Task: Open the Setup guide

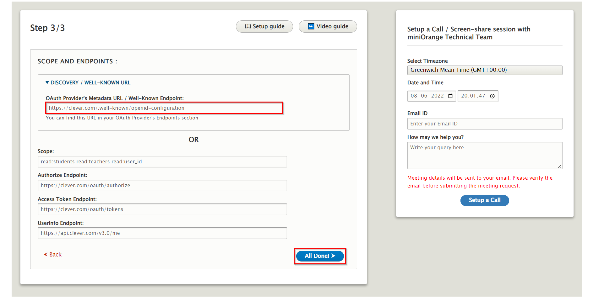Action: click(x=264, y=26)
